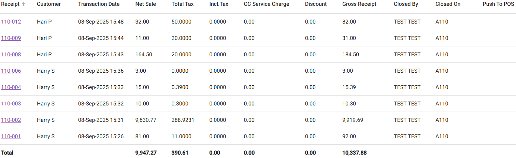Open receipt 110-006 link
Screen dimensions: 516x158
click(11, 71)
